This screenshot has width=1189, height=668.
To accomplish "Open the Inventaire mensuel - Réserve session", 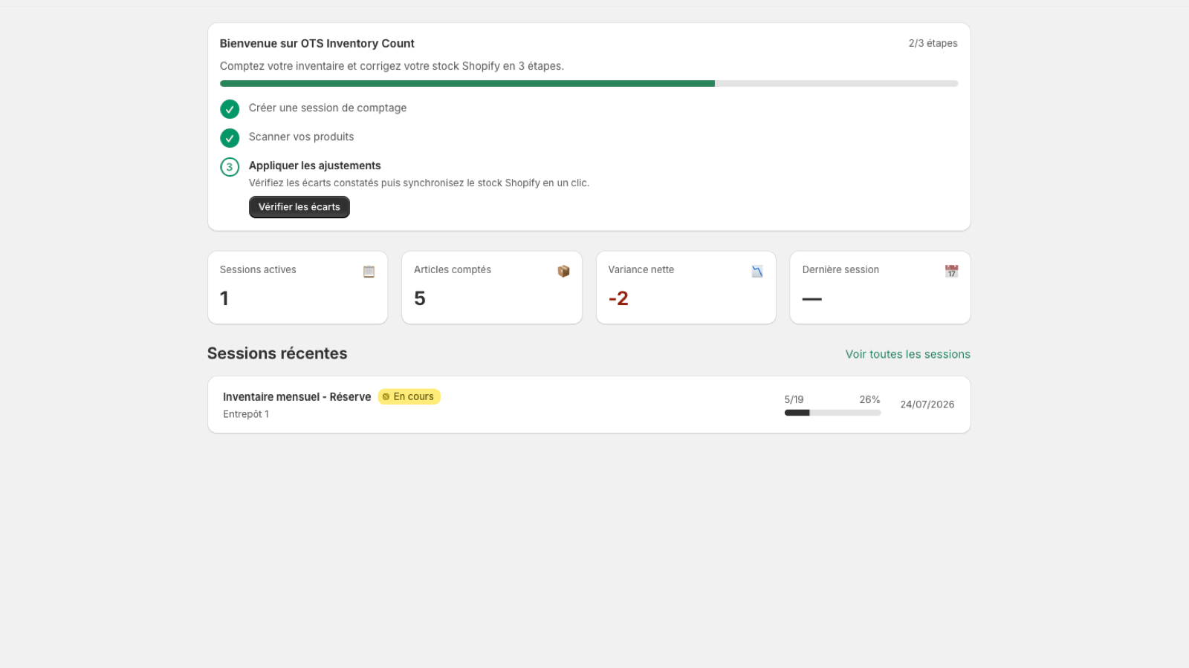I will coord(589,405).
